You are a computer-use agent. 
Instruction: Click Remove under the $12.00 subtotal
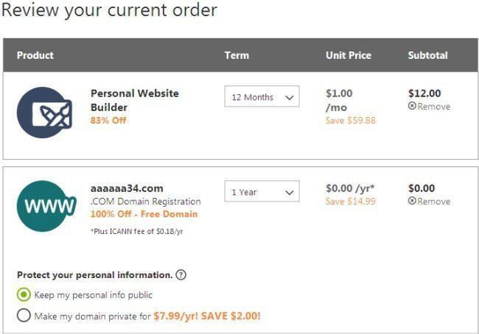434,107
